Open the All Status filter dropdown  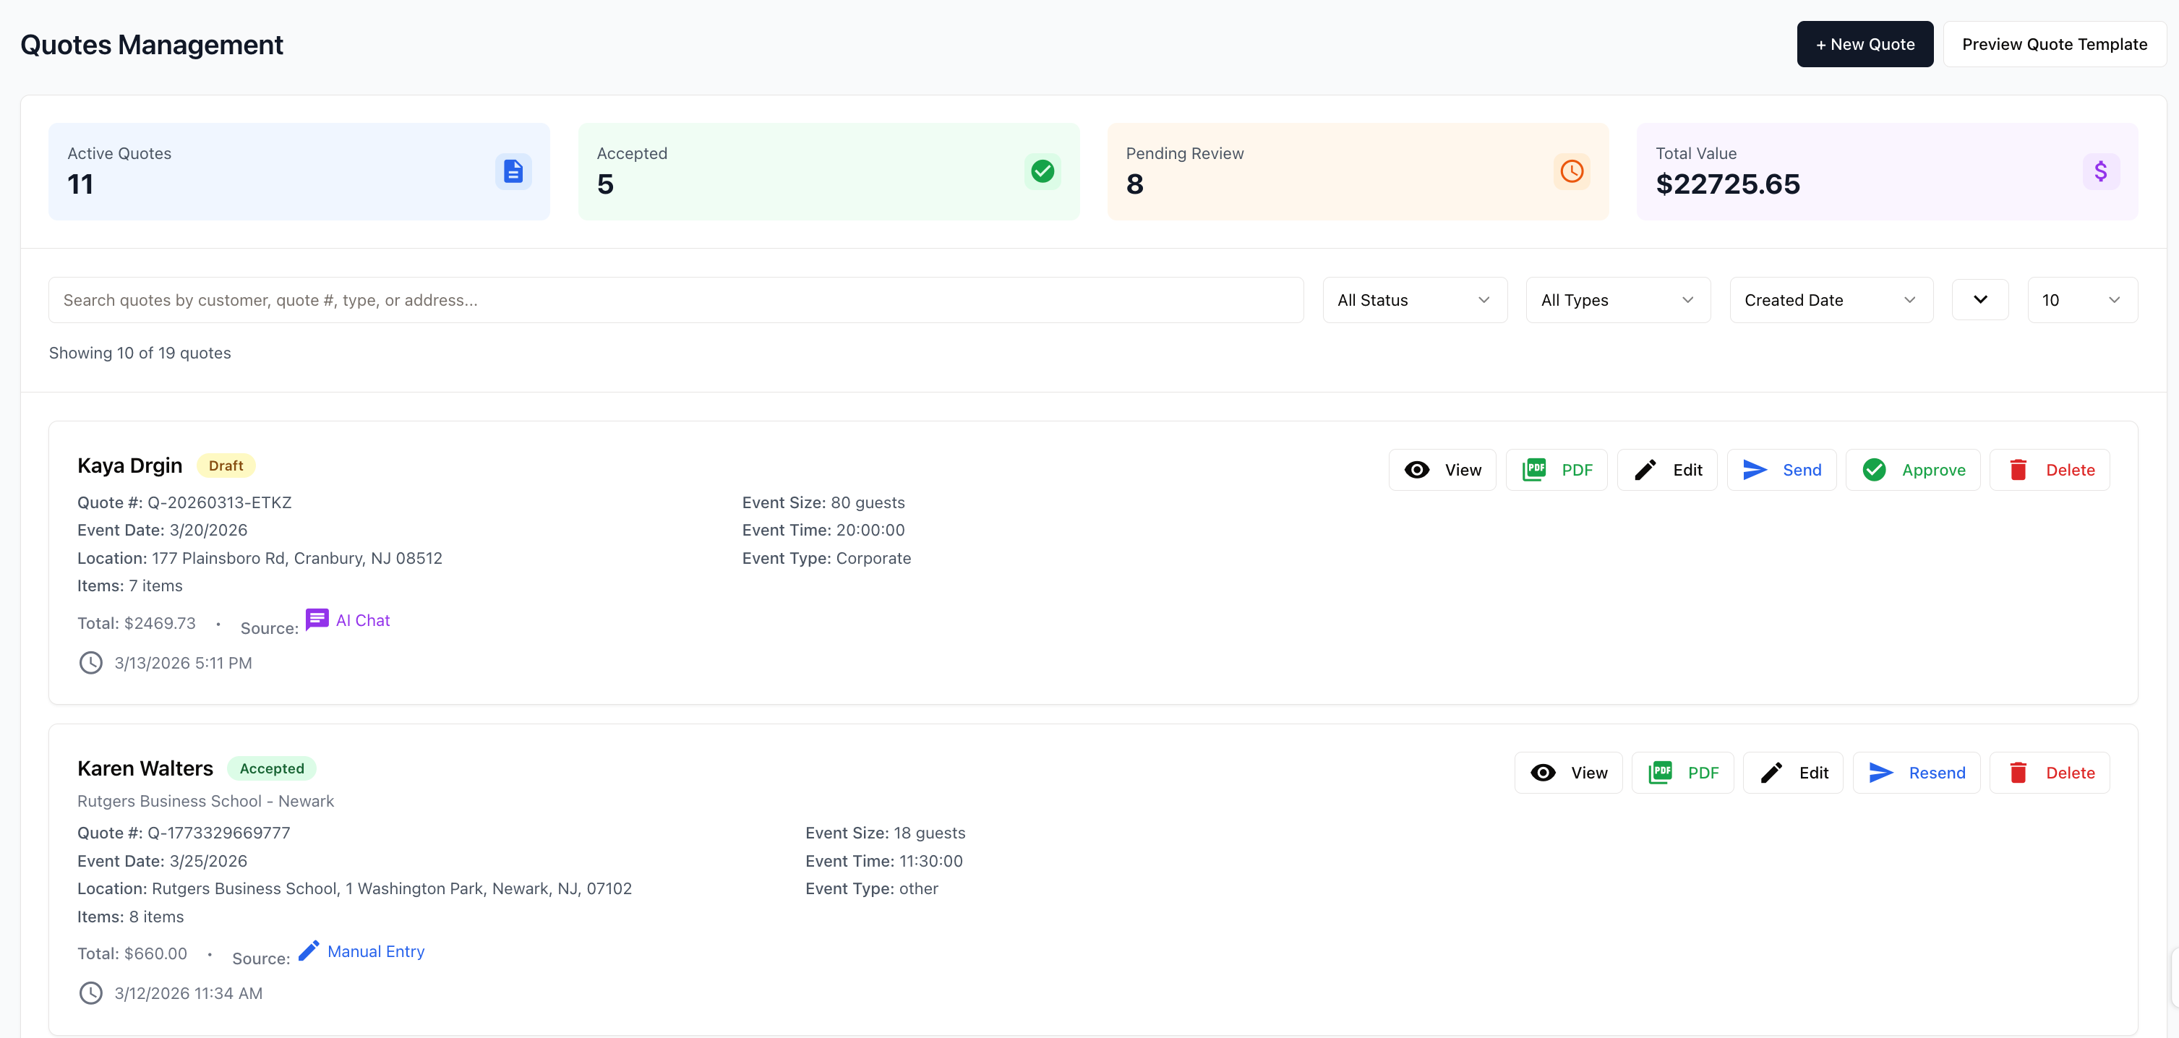click(x=1414, y=300)
